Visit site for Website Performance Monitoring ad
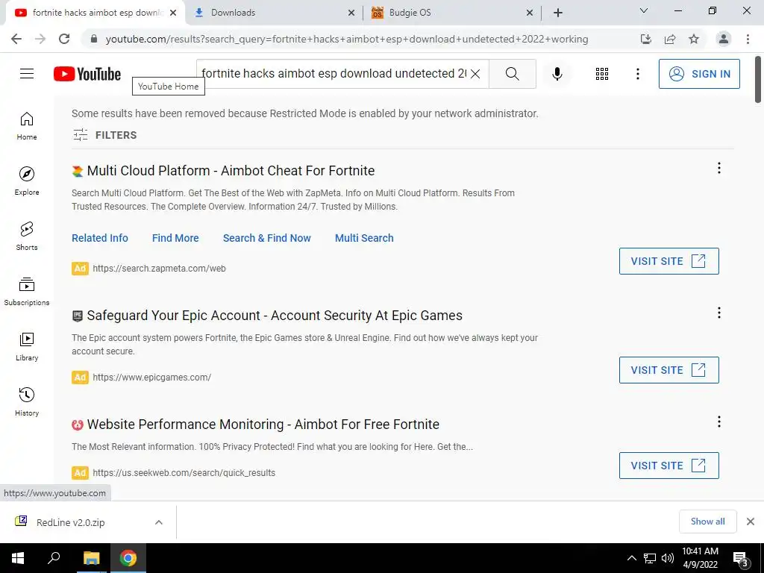Viewport: 764px width, 573px height. pyautogui.click(x=669, y=466)
